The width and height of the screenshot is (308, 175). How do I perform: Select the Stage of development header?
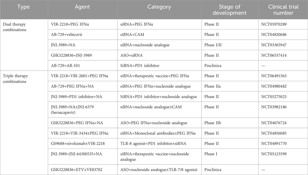pyautogui.click(x=230, y=10)
